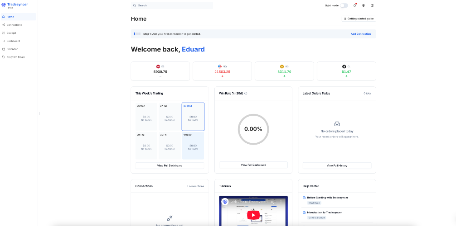Click the Add Connection link

coord(361,34)
